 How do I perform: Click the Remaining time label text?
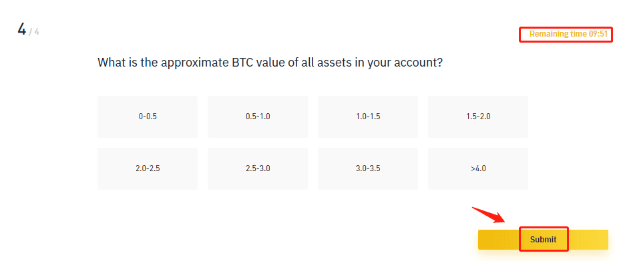pyautogui.click(x=558, y=34)
